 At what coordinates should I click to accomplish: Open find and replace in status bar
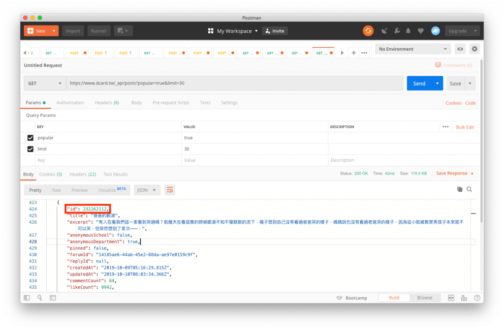click(39, 298)
